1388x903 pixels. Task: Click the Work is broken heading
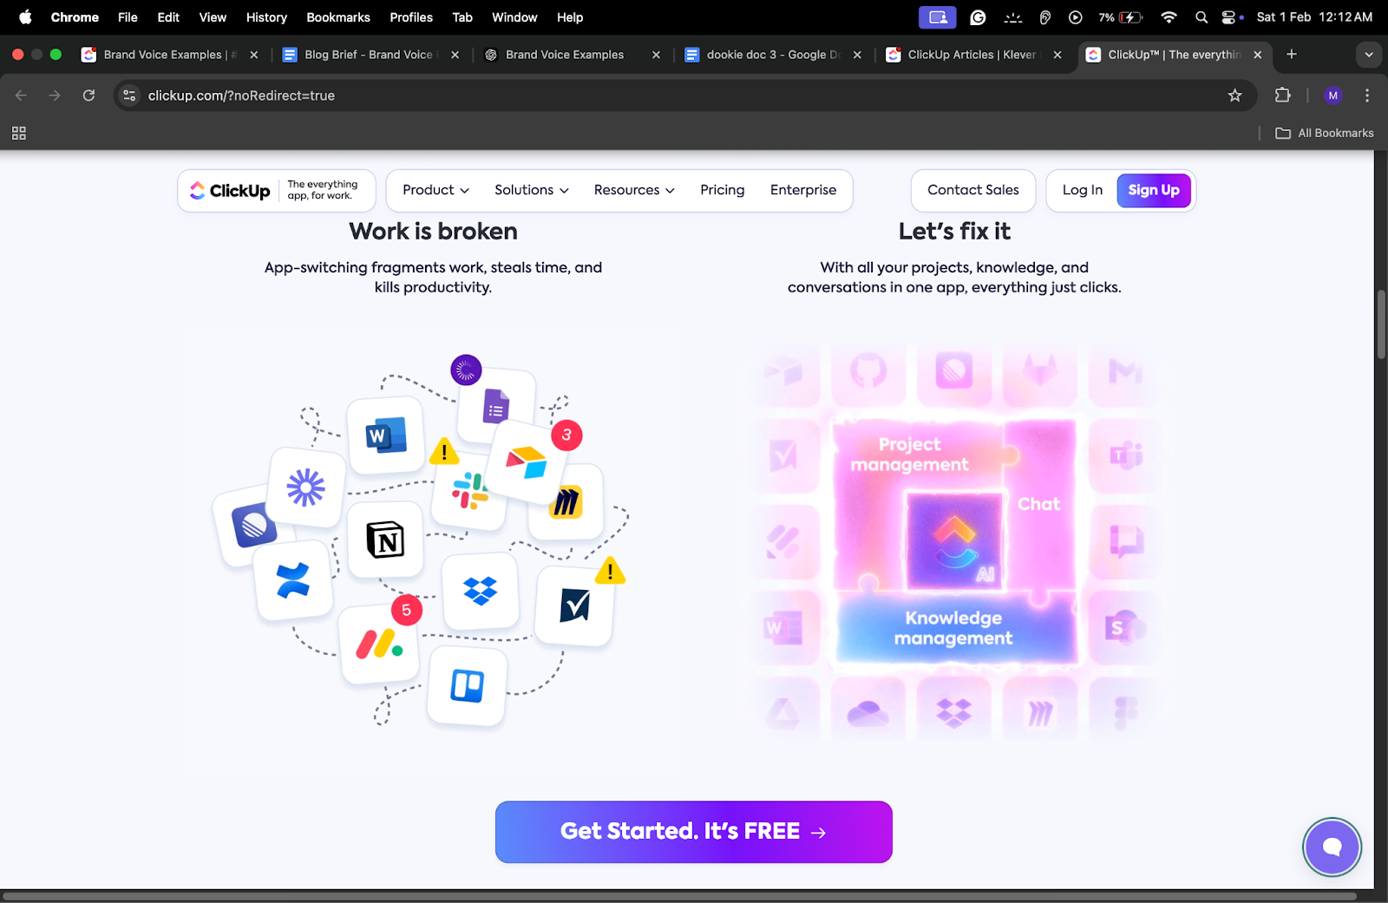pyautogui.click(x=433, y=232)
